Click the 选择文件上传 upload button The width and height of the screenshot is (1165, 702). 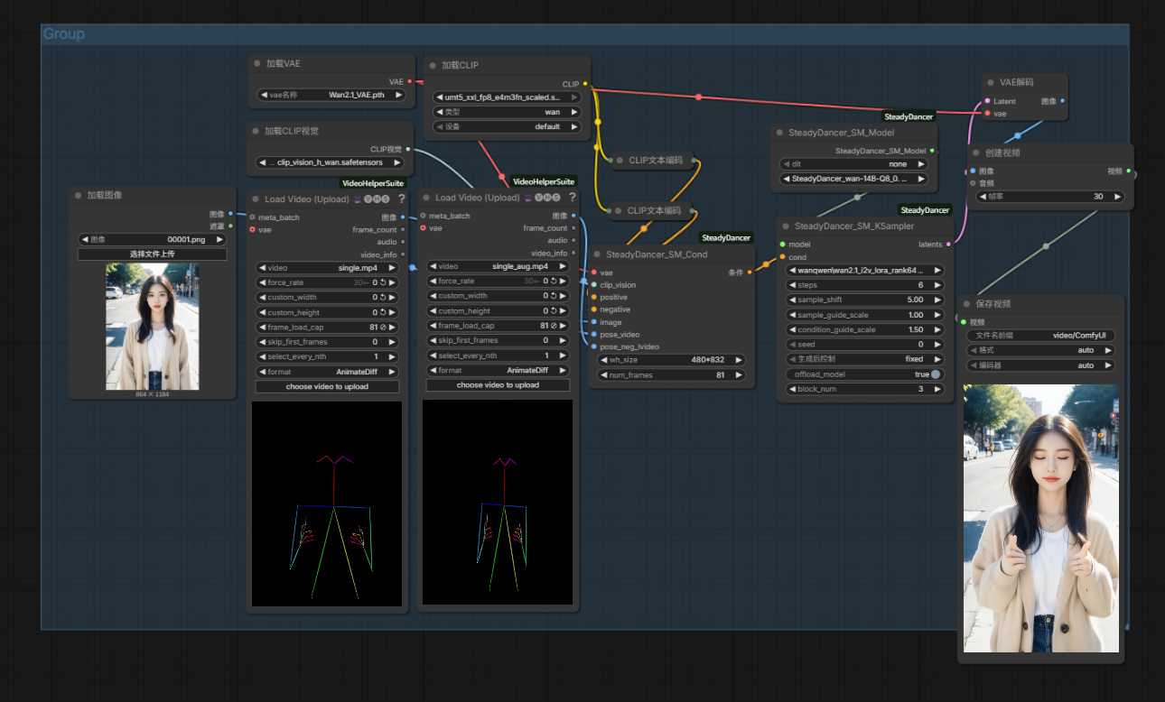click(152, 254)
